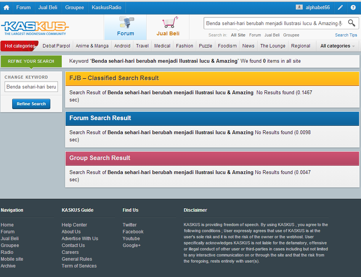
Task: Open the Youtube link
Action: pyautogui.click(x=131, y=239)
